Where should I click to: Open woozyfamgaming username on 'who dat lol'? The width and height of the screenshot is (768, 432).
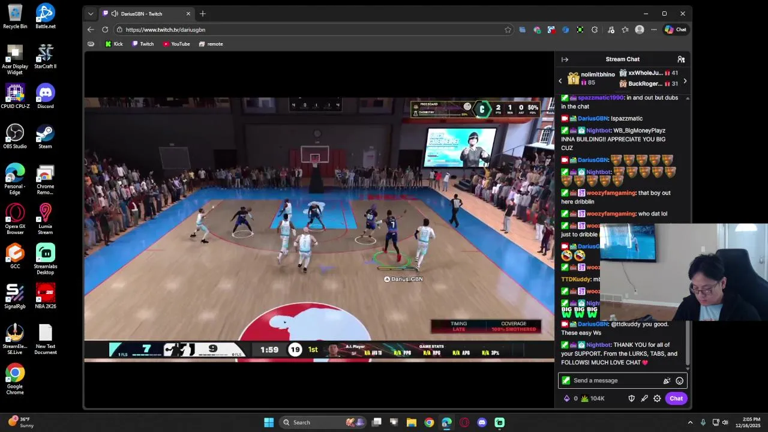611,214
